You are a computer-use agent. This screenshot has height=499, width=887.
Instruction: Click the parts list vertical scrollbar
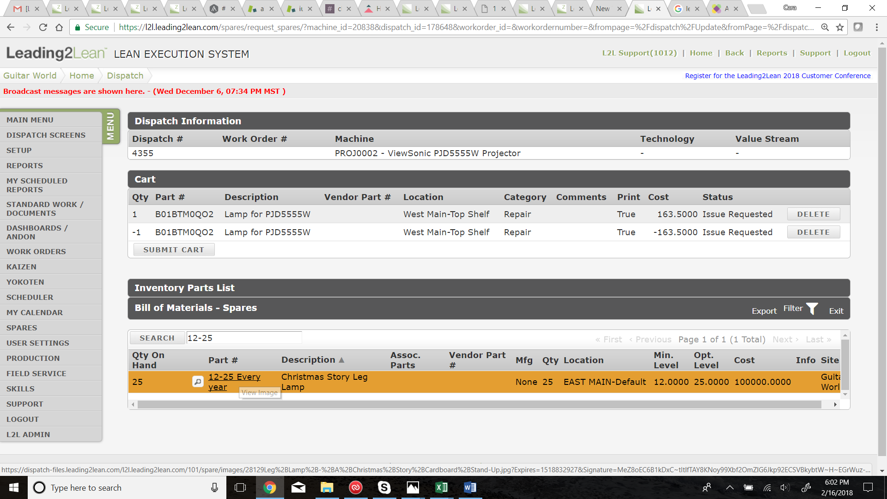[845, 365]
